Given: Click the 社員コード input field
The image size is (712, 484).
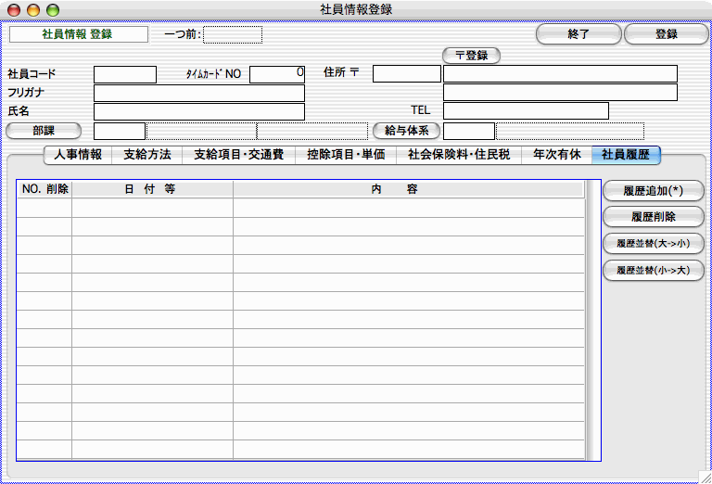Looking at the screenshot, I should click(x=125, y=74).
